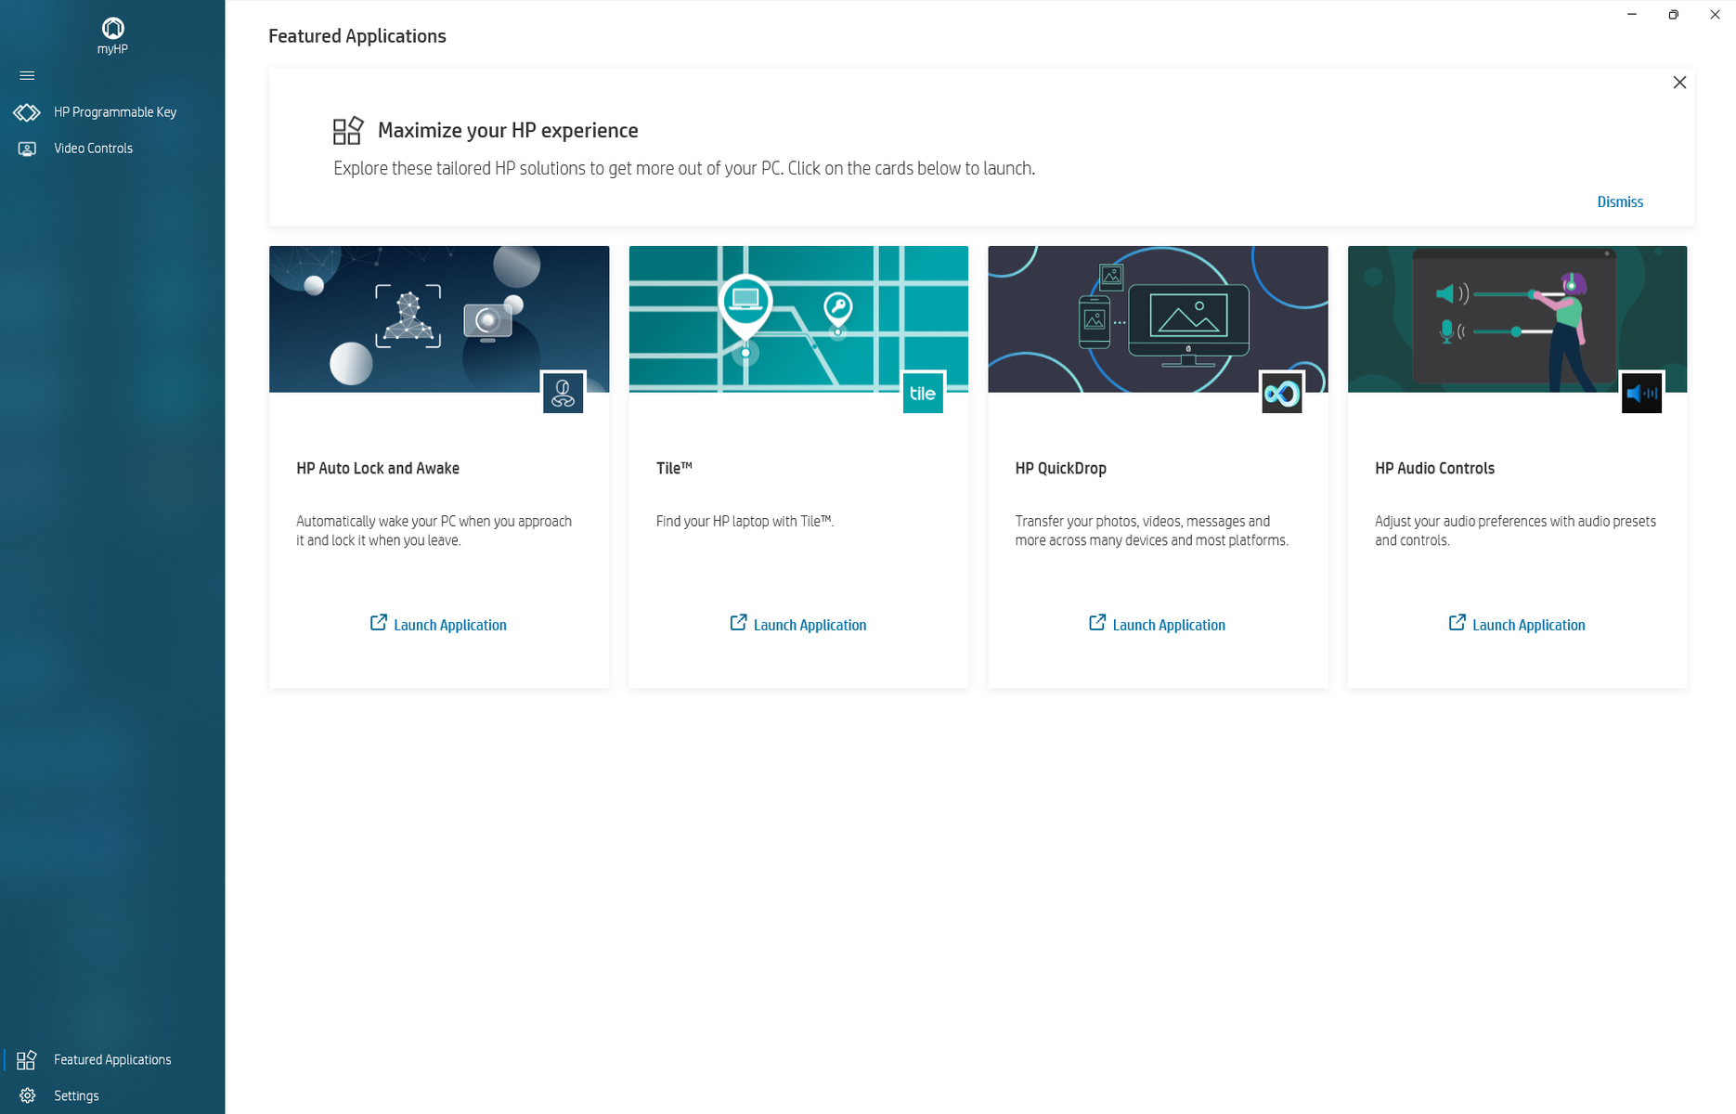The width and height of the screenshot is (1736, 1114).
Task: Click the myHP logo icon
Action: (112, 28)
